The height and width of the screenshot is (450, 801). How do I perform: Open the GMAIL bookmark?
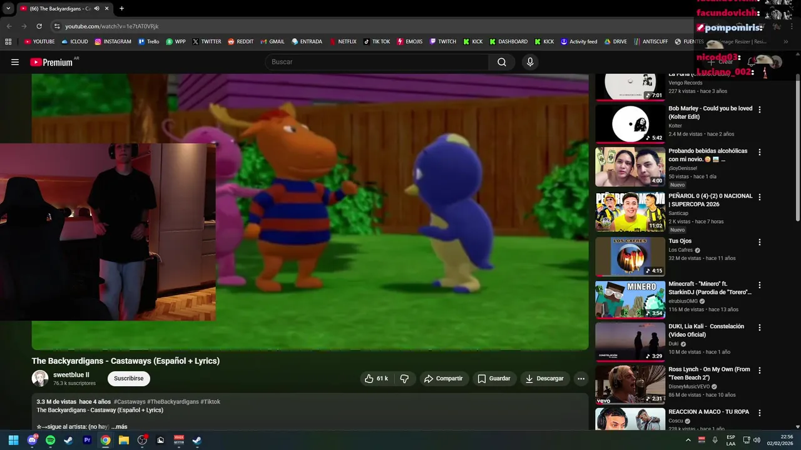coord(272,42)
